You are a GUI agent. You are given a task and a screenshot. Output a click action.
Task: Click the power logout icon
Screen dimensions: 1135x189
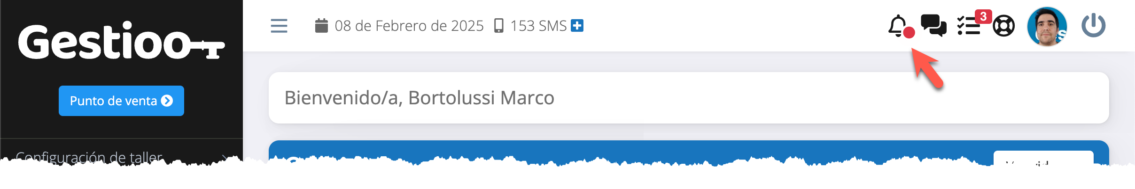click(1094, 25)
